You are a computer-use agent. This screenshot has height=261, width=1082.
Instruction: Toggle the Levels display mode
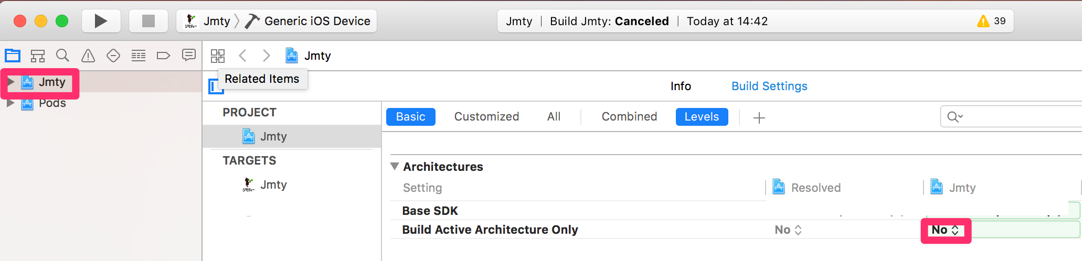[x=702, y=116]
